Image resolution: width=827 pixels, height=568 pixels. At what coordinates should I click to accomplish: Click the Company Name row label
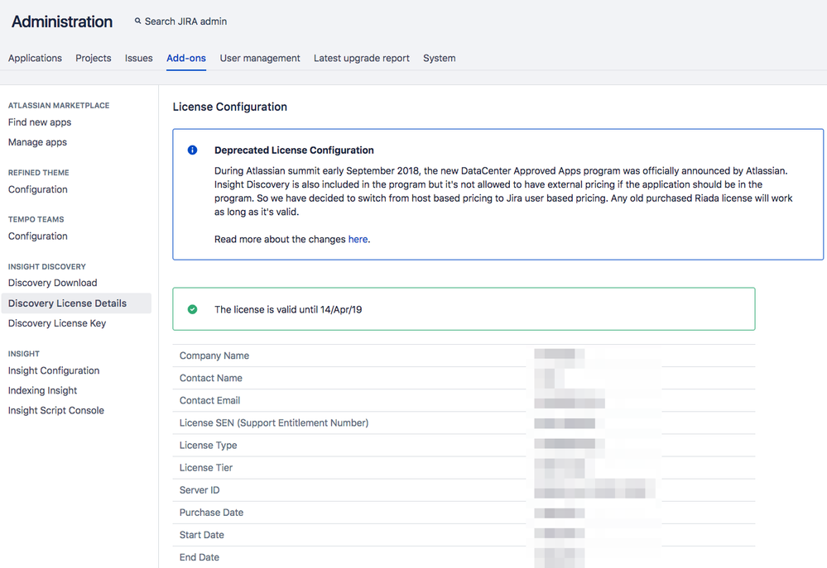coord(214,356)
